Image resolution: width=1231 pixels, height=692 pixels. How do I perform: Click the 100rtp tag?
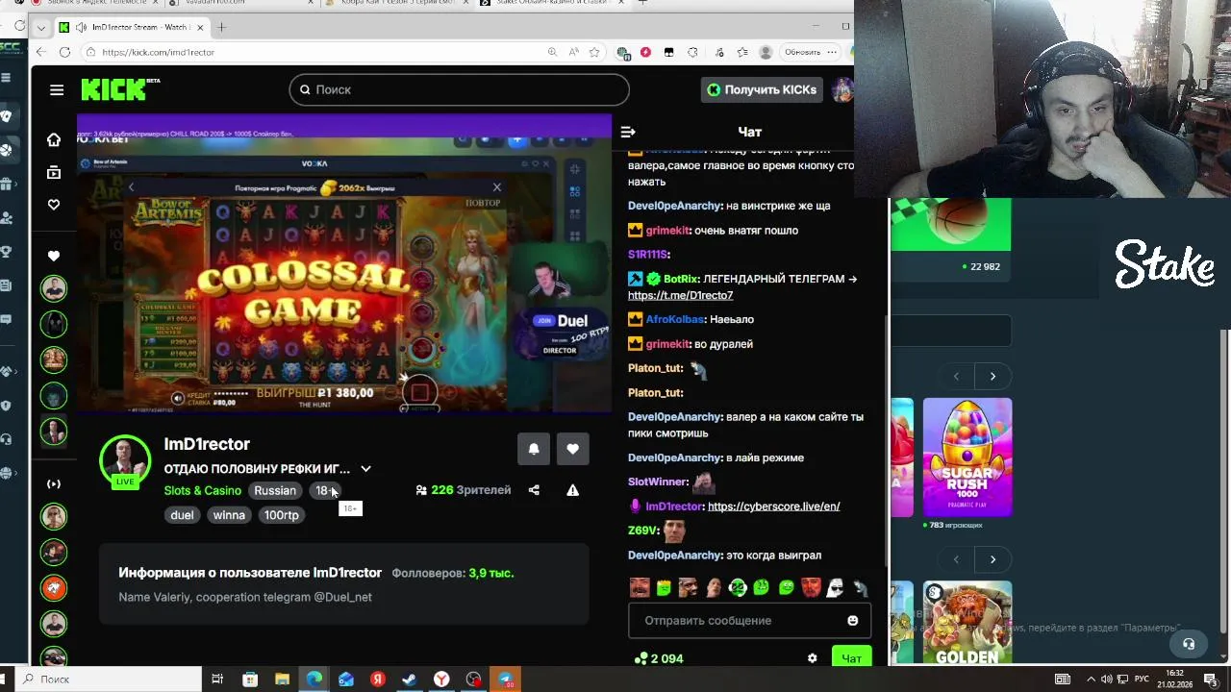point(282,515)
